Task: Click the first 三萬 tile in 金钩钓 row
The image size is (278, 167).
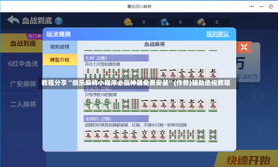Action: click(x=116, y=135)
